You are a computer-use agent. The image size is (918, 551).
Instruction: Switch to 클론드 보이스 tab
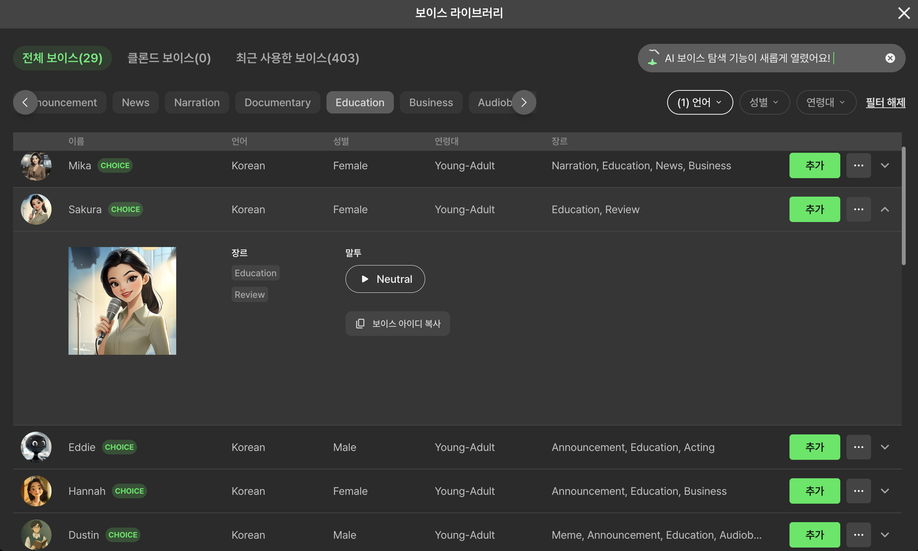[x=169, y=58]
